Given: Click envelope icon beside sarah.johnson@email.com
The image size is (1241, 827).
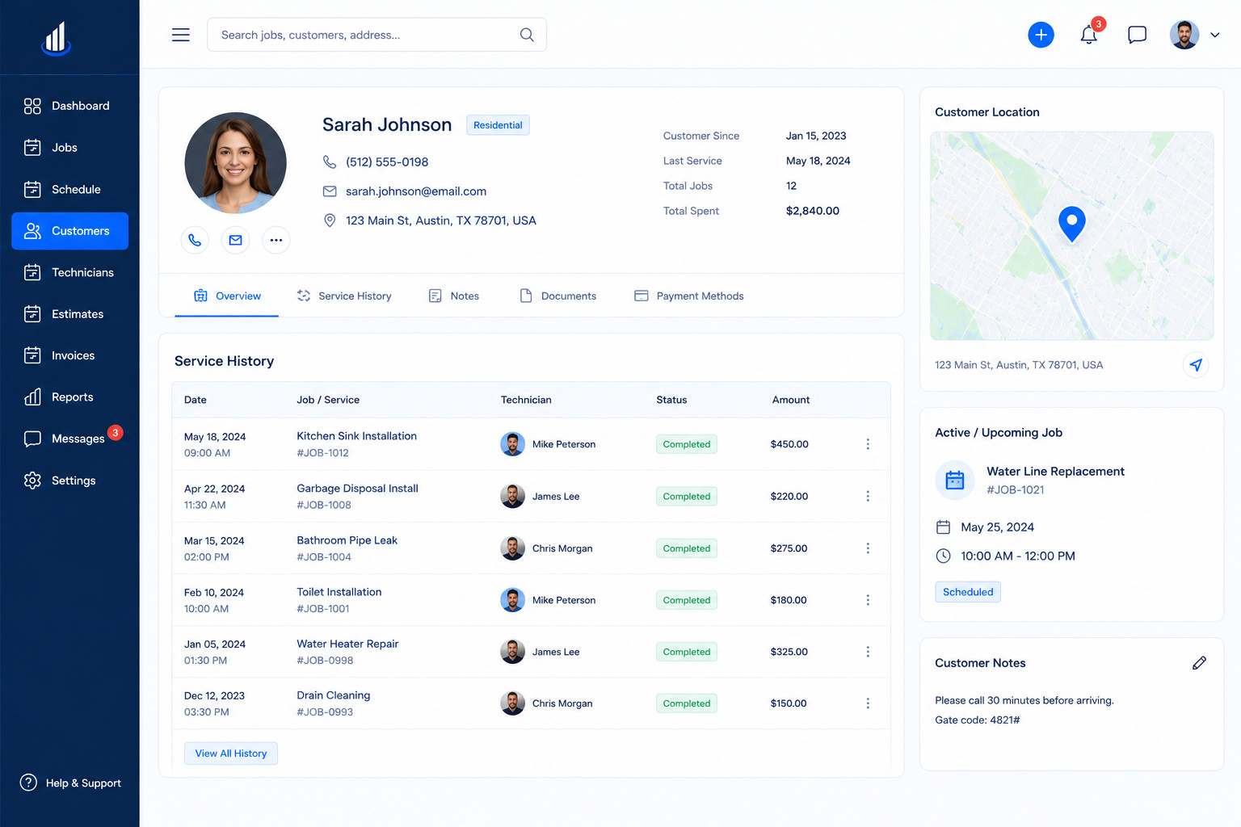Looking at the screenshot, I should point(330,191).
